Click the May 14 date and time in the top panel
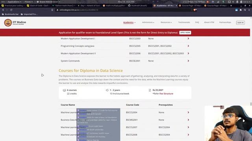This screenshot has width=252, height=141. [126, 2]
